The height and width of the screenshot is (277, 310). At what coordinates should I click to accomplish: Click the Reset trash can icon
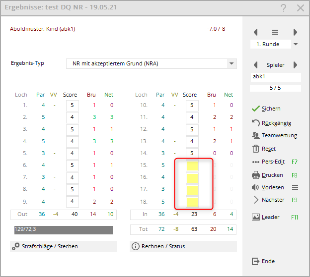coord(256,149)
